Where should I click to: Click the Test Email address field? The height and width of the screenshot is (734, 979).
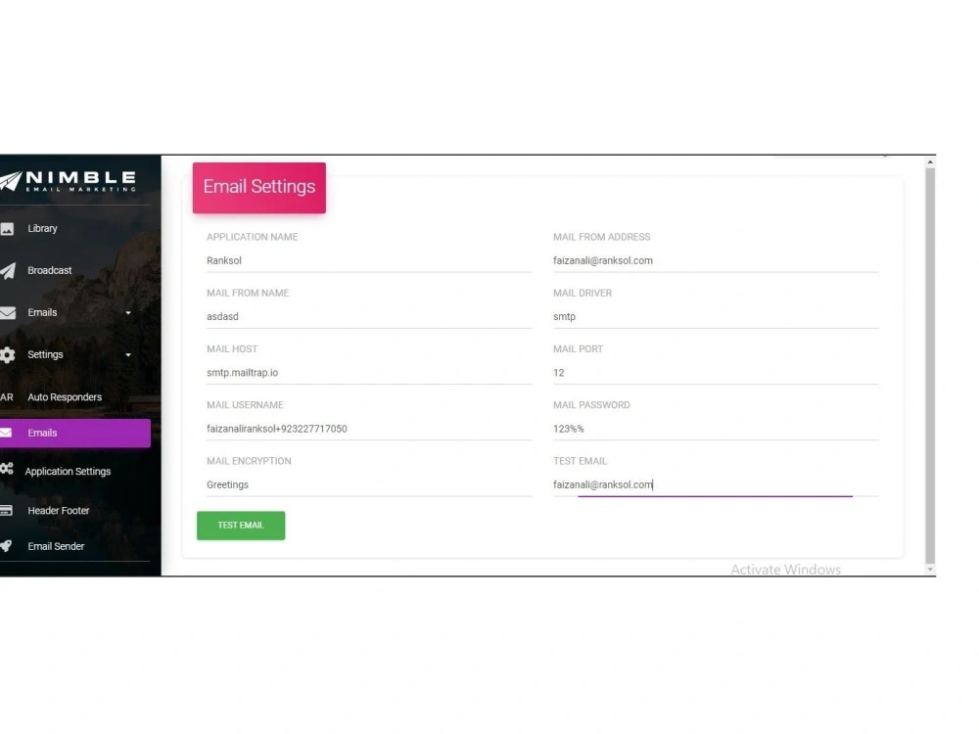pos(716,485)
